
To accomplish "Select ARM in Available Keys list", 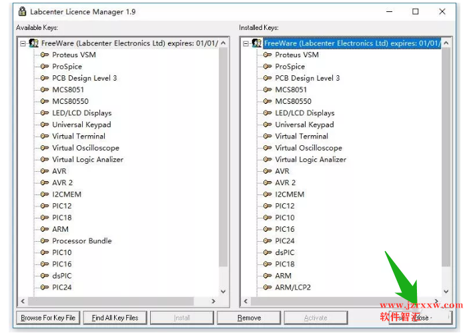I will [x=61, y=229].
